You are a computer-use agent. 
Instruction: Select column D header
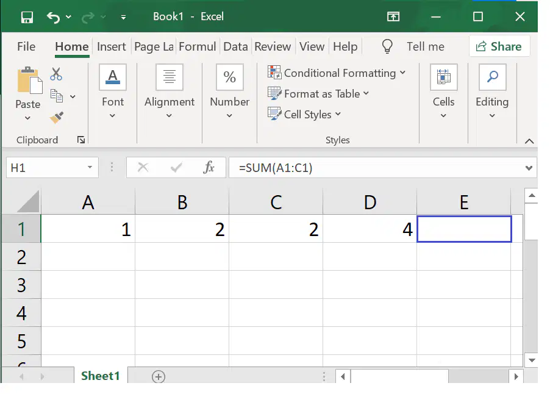pos(370,202)
